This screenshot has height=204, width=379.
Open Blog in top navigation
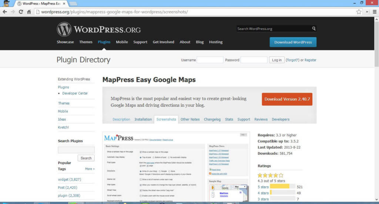(199, 42)
